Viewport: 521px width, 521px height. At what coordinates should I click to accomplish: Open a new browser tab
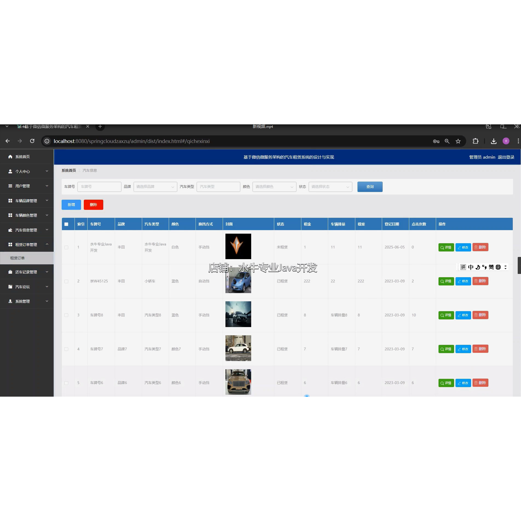tap(100, 127)
